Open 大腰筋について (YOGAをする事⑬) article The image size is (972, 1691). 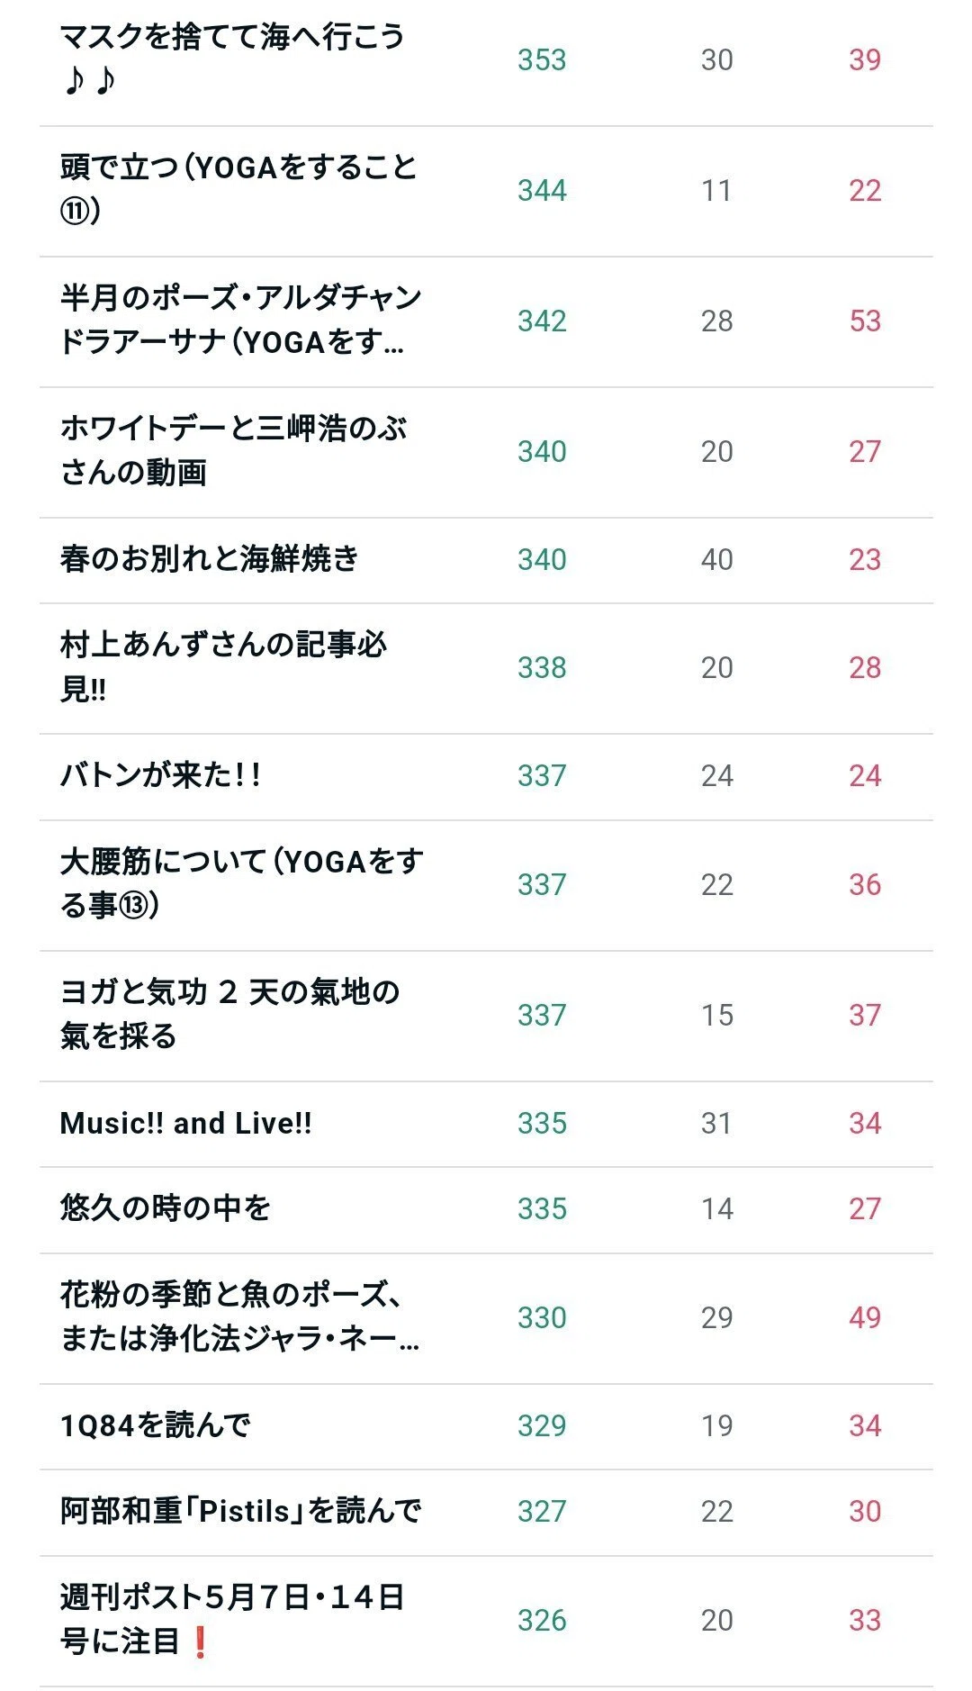(x=241, y=884)
